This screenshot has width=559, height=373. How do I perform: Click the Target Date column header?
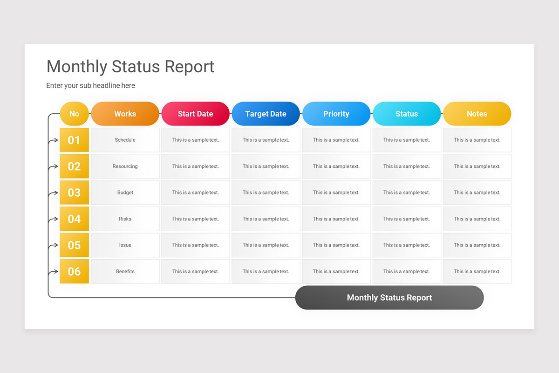266,113
